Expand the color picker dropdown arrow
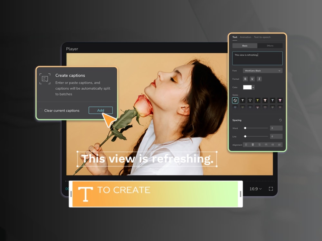Screen dimensions: 322x241 (253, 87)
